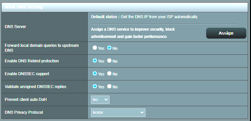The height and width of the screenshot is (121, 251).
Task: Click the Prevent client auto DoH label
Action: click(x=26, y=99)
